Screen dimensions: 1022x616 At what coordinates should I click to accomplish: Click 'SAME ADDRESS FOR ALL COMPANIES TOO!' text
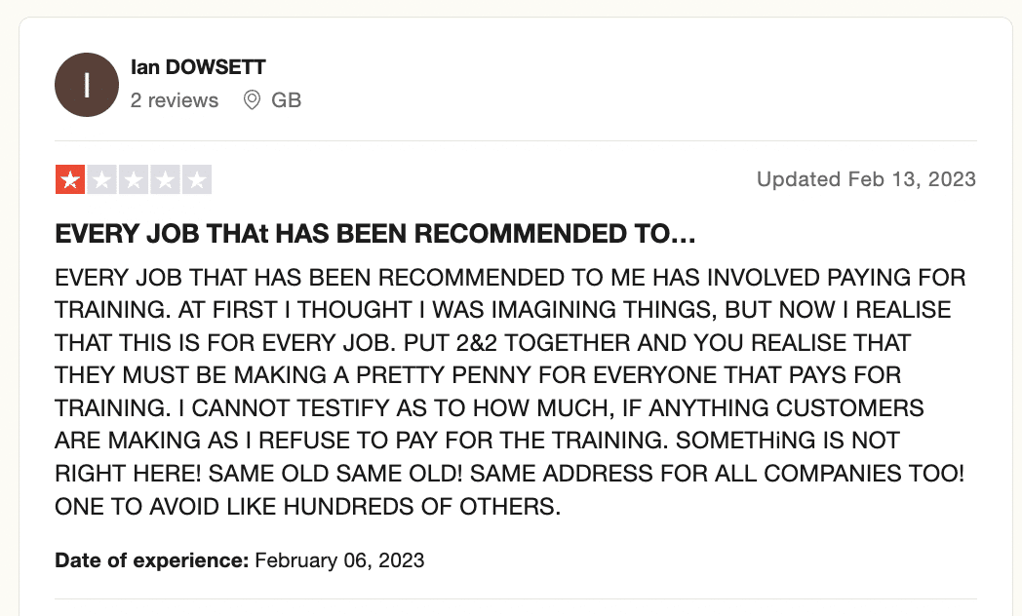pos(717,474)
